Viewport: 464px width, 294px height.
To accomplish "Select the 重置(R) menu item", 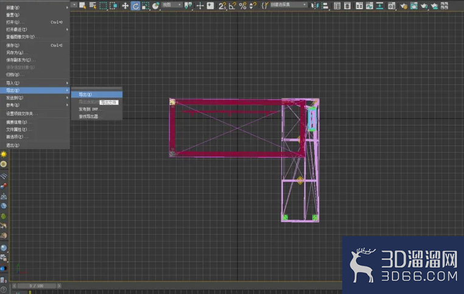I will 35,15.
